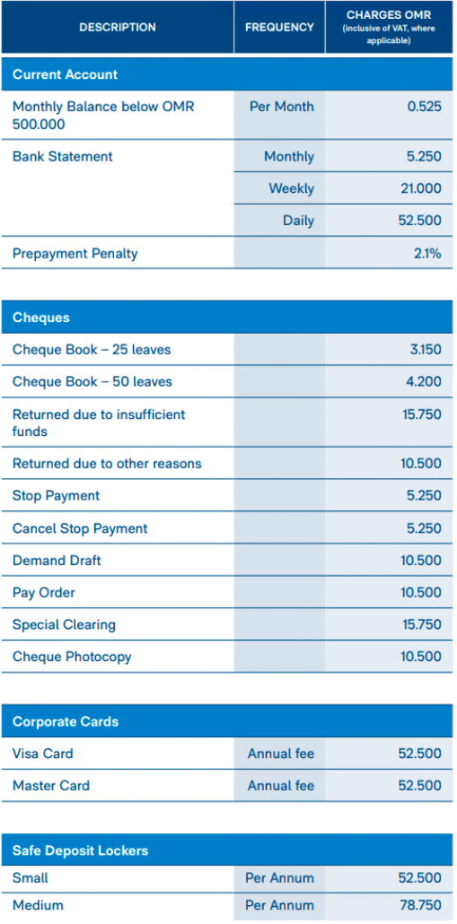Click the Corporate Cards section header
The image size is (457, 924).
pyautogui.click(x=227, y=721)
